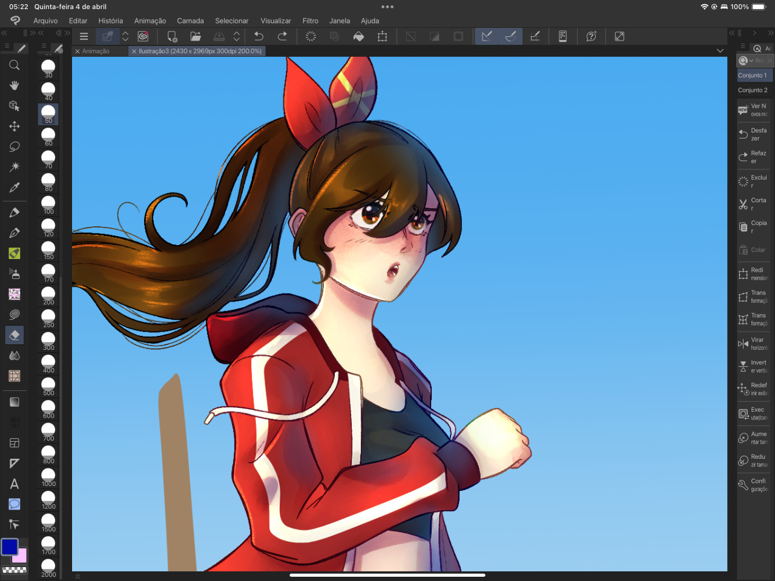This screenshot has width=775, height=581.
Task: Choose eraser brush size 2000
Action: 48,567
